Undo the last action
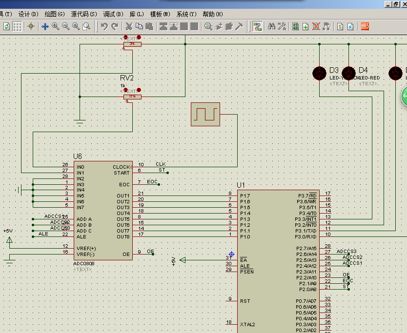 104,26
